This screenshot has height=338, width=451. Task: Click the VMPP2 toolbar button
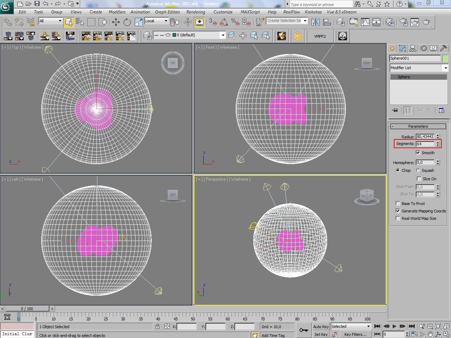pyautogui.click(x=320, y=36)
